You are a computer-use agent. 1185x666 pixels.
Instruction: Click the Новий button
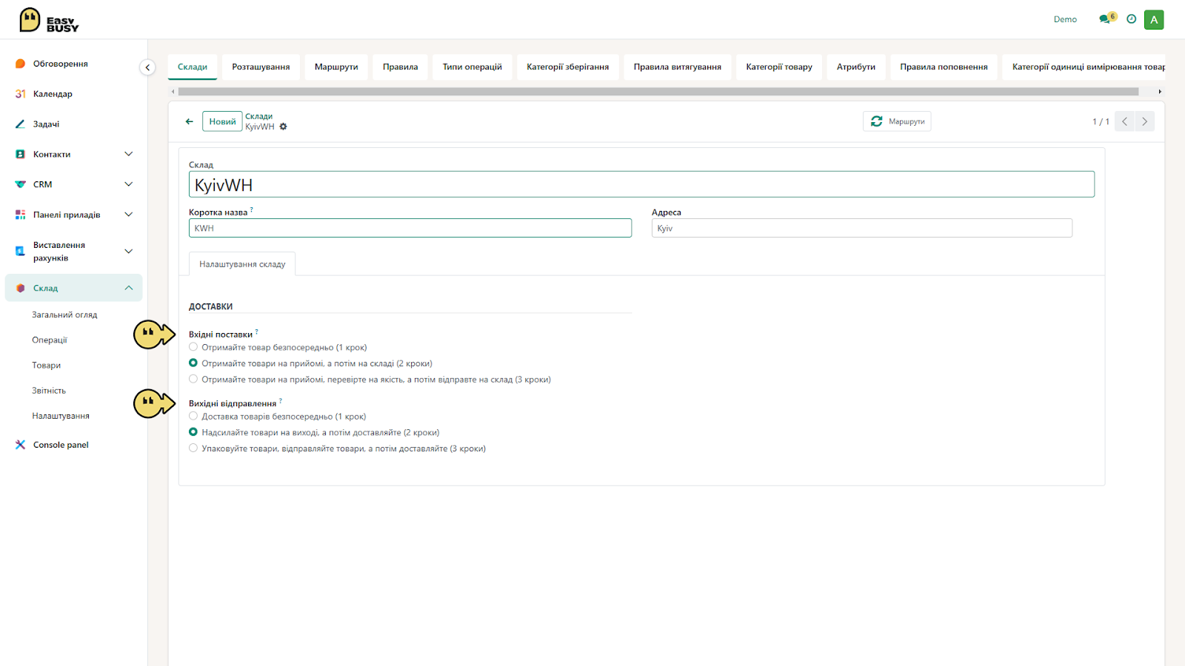pyautogui.click(x=222, y=121)
